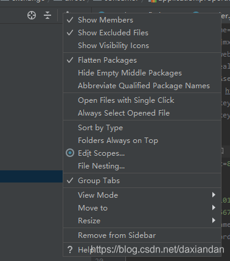Enable Show Visibility Icons
Screen dimensions: 230x261
coord(142,46)
